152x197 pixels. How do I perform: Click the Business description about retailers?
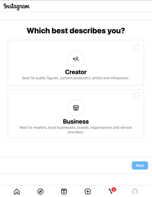(x=76, y=130)
